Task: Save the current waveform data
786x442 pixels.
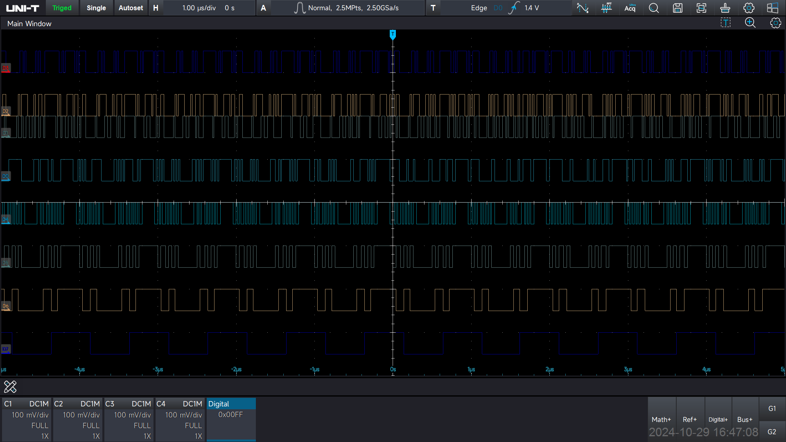Action: (x=678, y=8)
